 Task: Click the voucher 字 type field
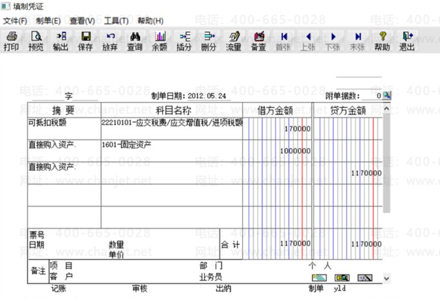click(49, 96)
